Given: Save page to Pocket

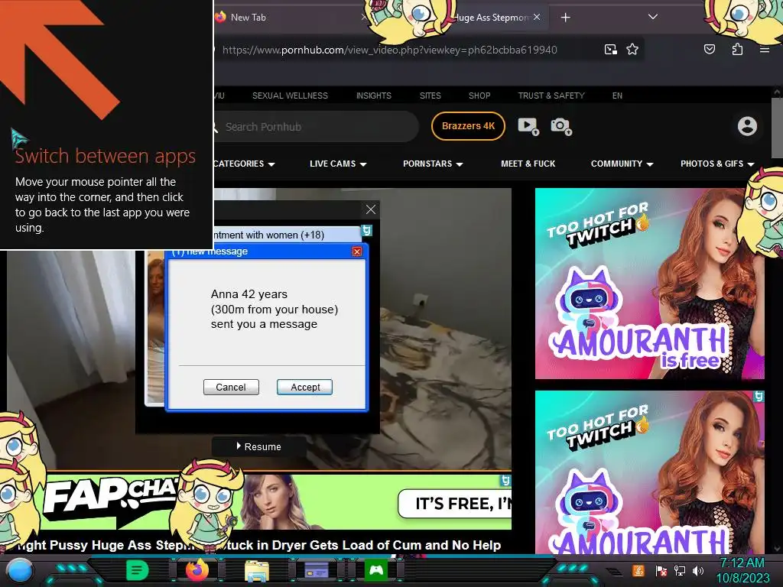Looking at the screenshot, I should click(710, 49).
